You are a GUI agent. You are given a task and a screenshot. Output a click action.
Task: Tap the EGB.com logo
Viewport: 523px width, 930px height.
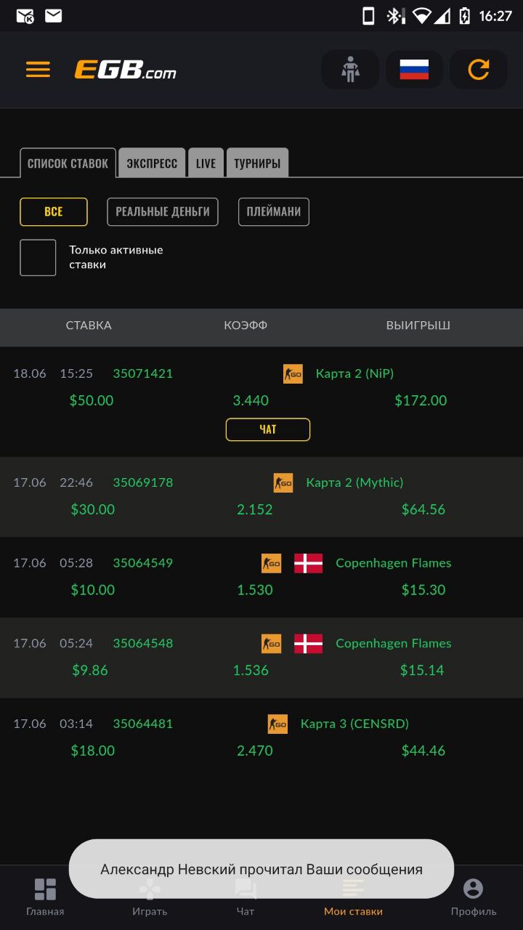[x=125, y=70]
